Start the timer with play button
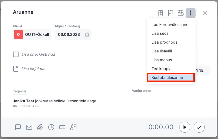This screenshot has width=218, height=139. (x=185, y=127)
